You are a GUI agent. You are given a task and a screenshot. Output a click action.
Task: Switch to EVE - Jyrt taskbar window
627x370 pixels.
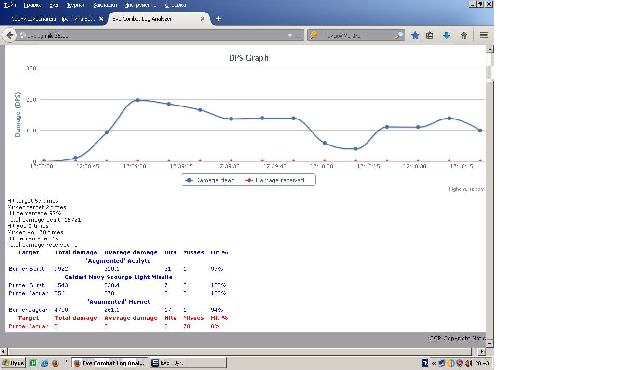pos(188,363)
